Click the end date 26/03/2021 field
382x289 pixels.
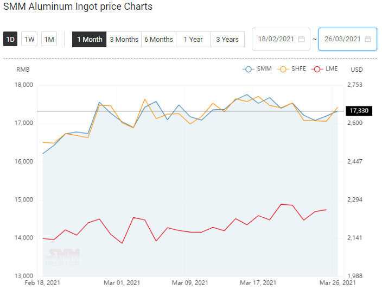pos(348,39)
